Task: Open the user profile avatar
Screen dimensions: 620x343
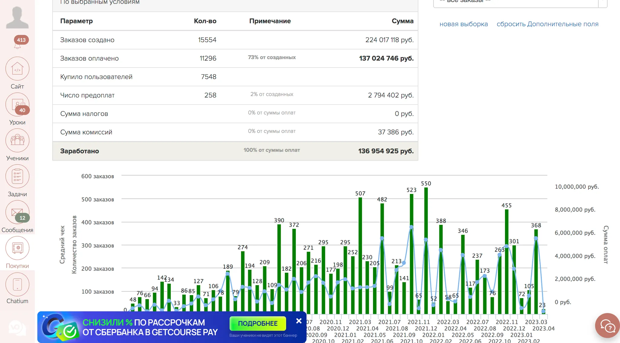Action: click(17, 17)
